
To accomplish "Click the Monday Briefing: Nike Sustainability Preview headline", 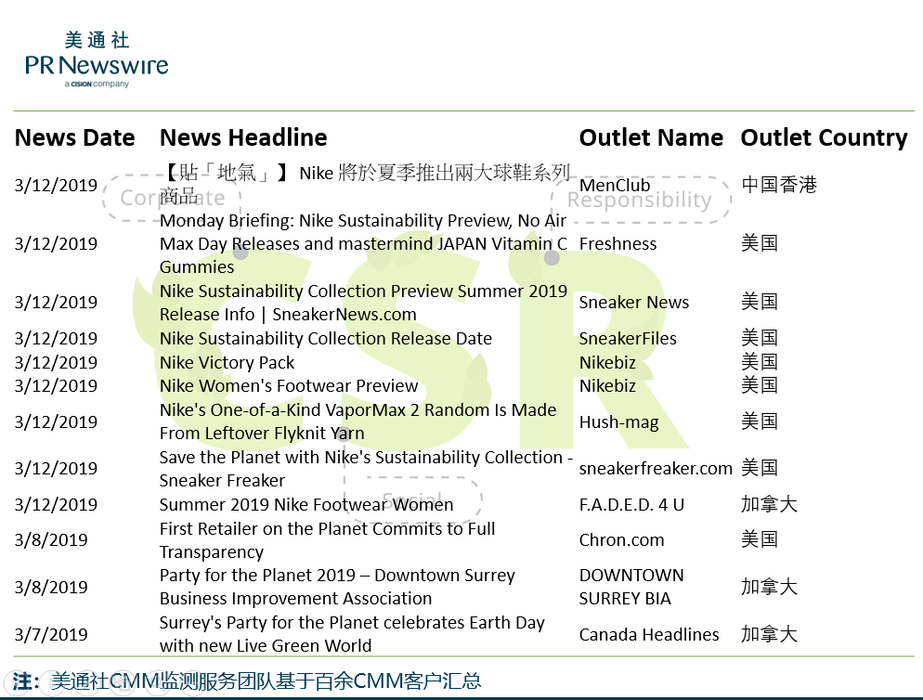I will (363, 244).
